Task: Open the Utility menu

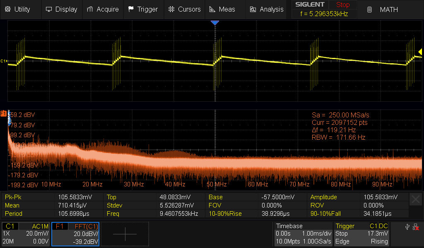Action: click(x=17, y=9)
